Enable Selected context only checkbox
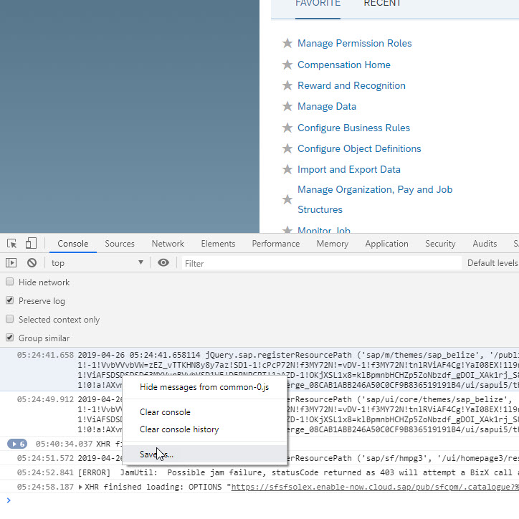Screen dimensions: 519x519 coord(10,319)
